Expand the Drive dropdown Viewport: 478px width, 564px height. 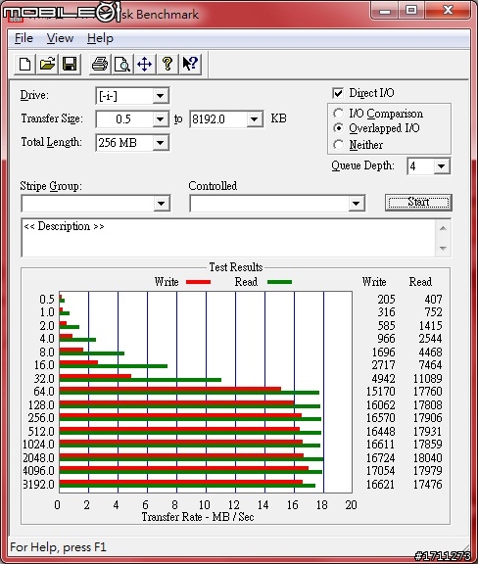pos(161,96)
